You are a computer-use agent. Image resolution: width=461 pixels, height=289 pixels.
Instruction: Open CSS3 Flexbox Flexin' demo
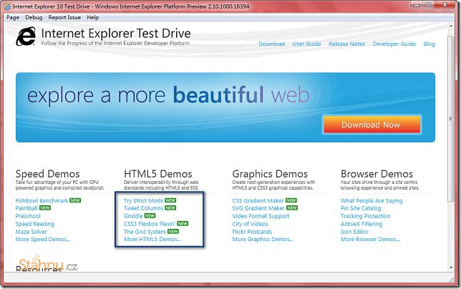(150, 224)
